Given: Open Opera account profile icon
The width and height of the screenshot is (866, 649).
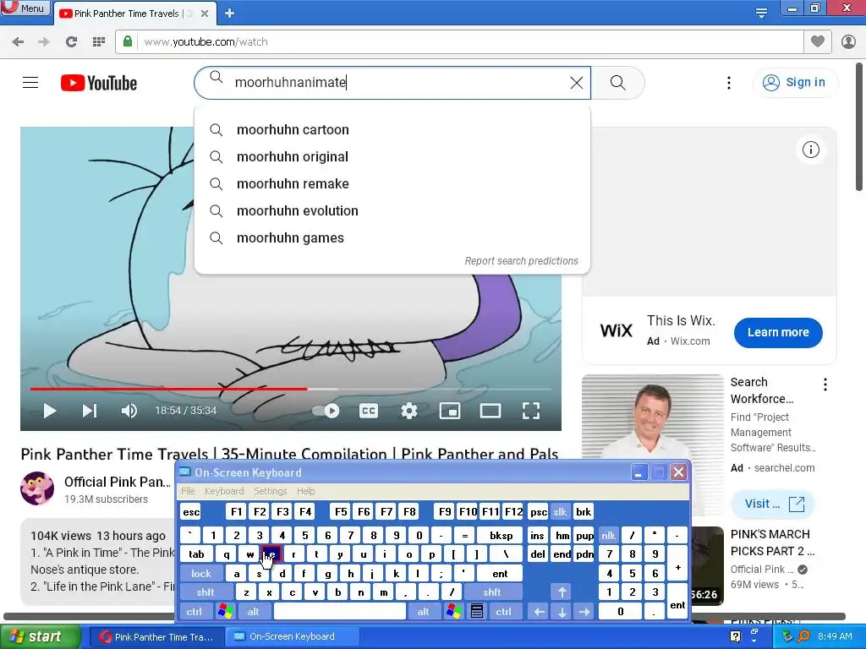Looking at the screenshot, I should point(848,41).
